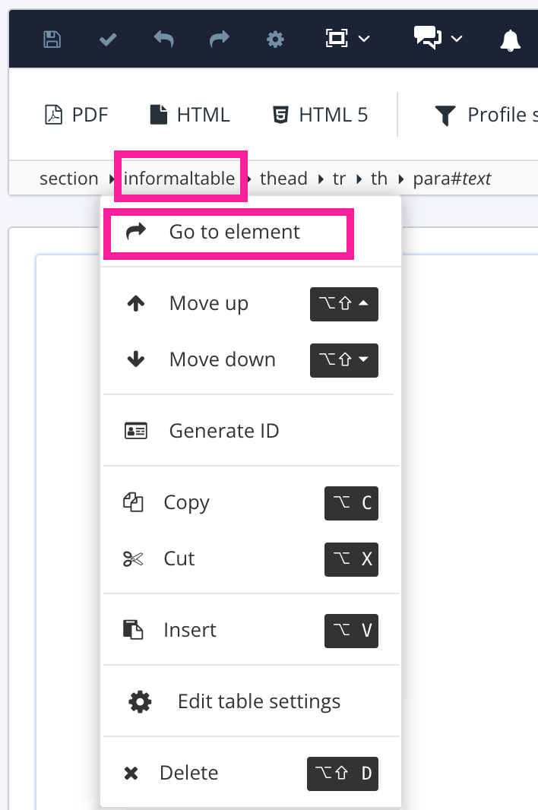
Task: Preview the document as HTML 5
Action: [x=319, y=114]
